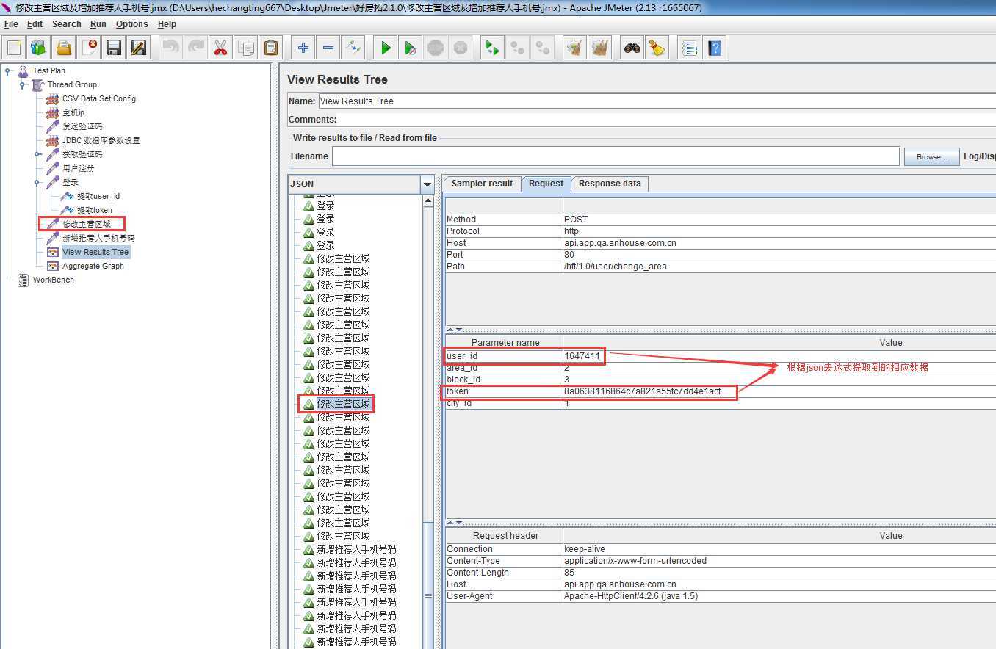Open the Edit menu

tap(35, 24)
